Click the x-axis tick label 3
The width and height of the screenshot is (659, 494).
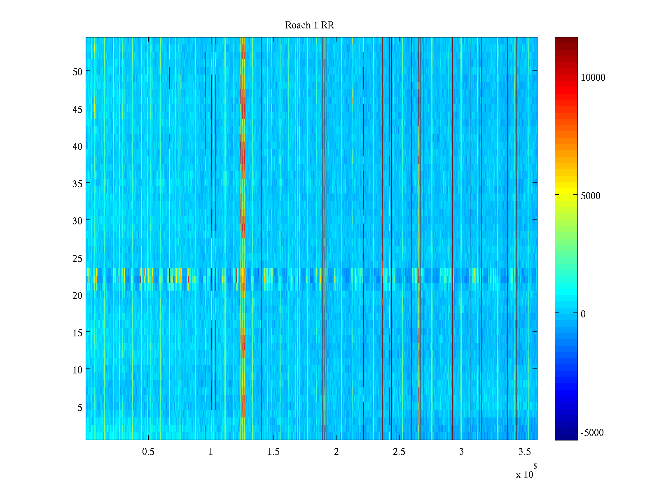[461, 452]
